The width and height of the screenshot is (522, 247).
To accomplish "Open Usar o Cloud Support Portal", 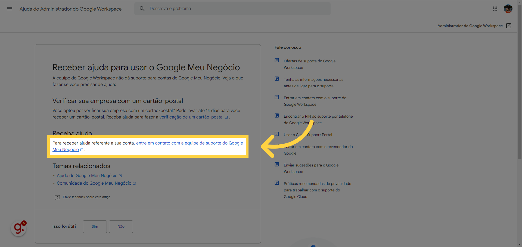I will [x=308, y=135].
